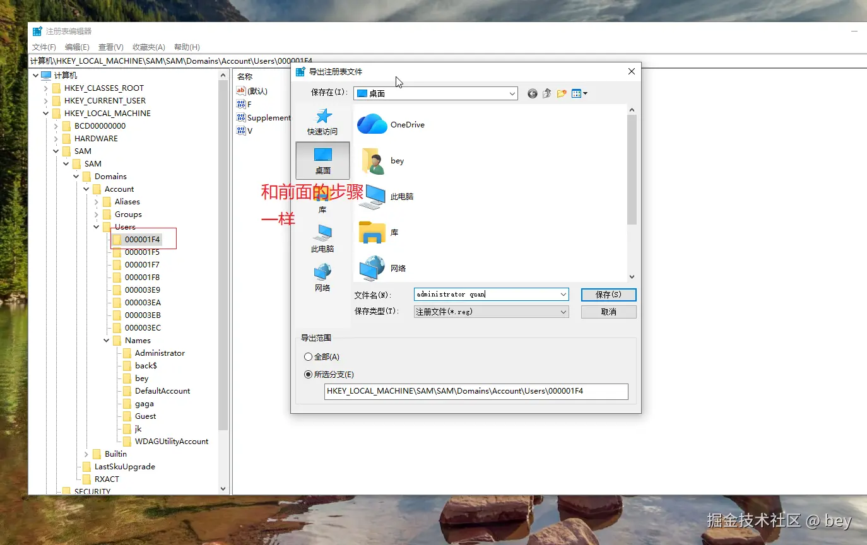Expand the Groups key
The image size is (867, 545).
click(97, 214)
